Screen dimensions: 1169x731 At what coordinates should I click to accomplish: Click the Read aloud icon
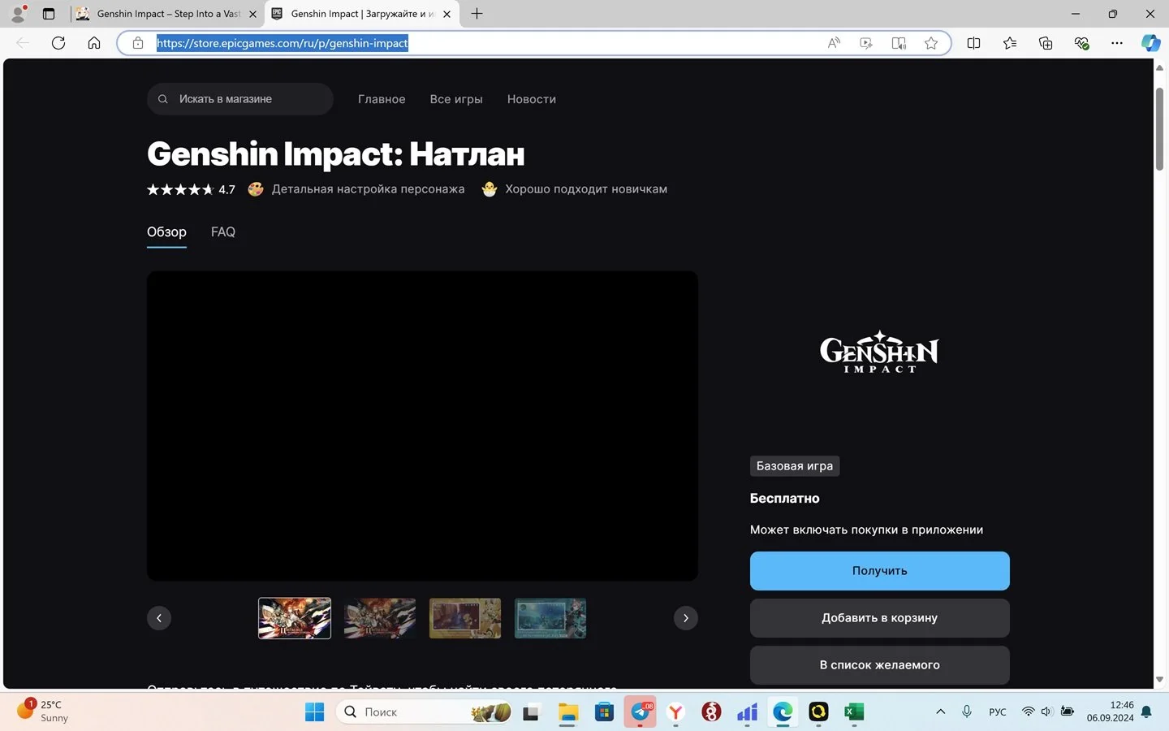(x=834, y=43)
